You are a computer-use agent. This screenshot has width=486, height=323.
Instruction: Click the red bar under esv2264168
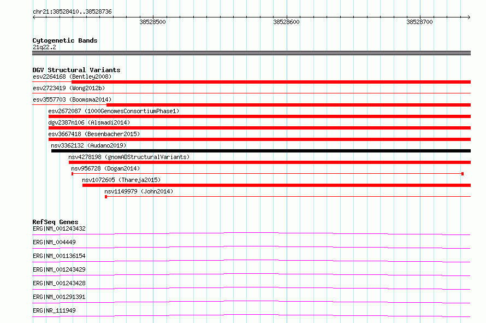tap(271, 82)
